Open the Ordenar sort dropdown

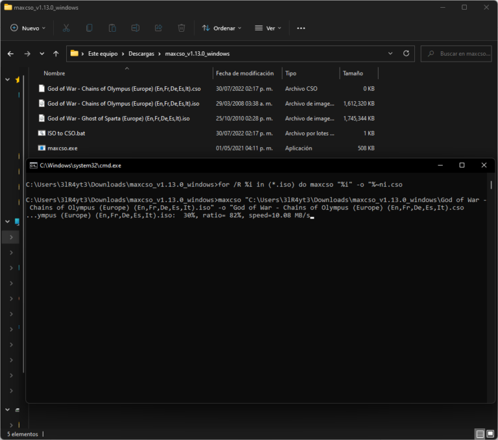tap(222, 29)
